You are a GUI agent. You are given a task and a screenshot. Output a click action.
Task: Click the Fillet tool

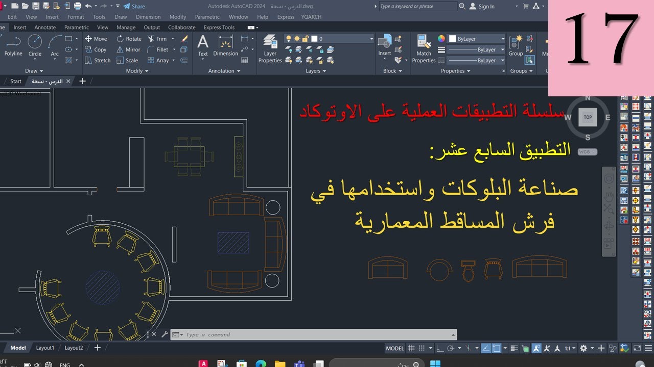[158, 50]
